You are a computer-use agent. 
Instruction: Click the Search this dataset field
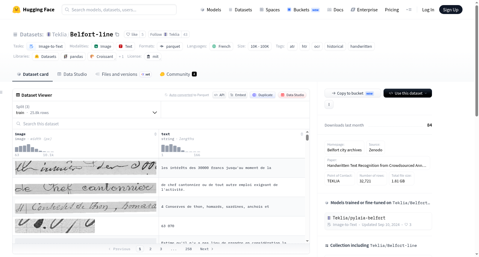coord(161,124)
